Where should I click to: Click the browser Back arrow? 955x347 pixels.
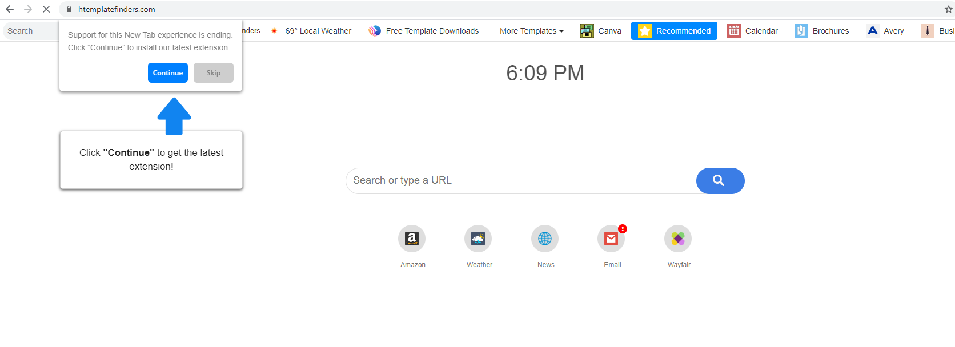(x=10, y=9)
